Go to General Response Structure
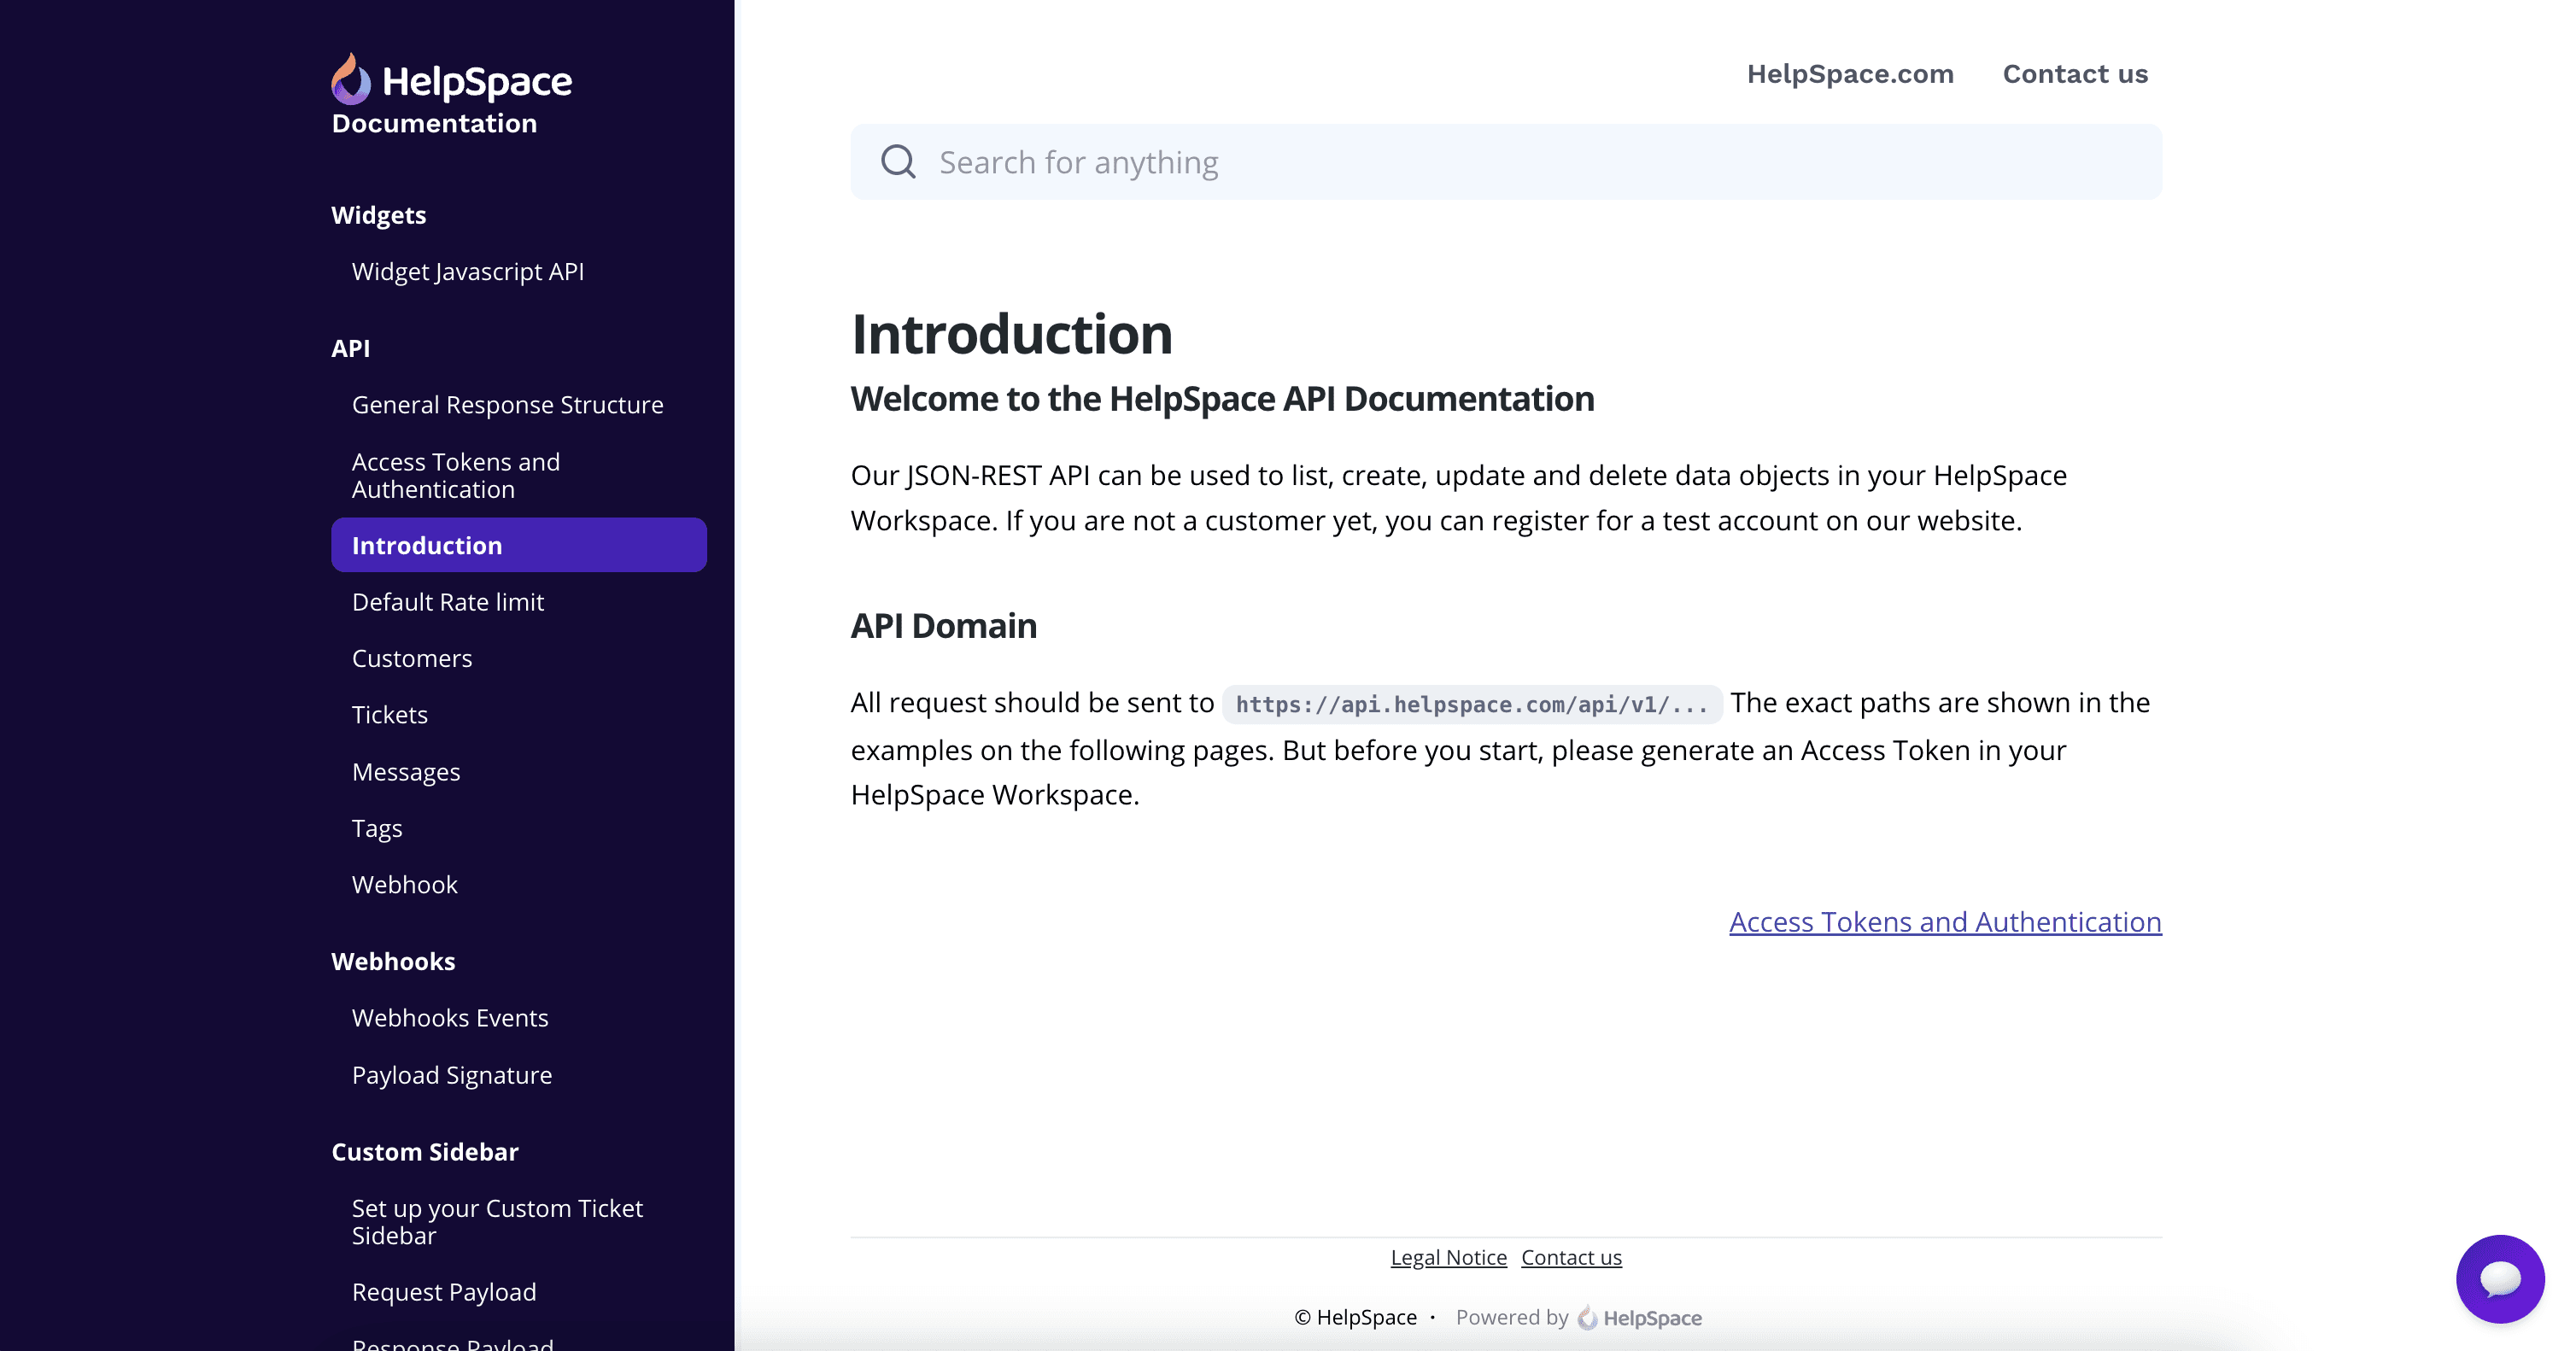The image size is (2576, 1351). pyautogui.click(x=507, y=405)
